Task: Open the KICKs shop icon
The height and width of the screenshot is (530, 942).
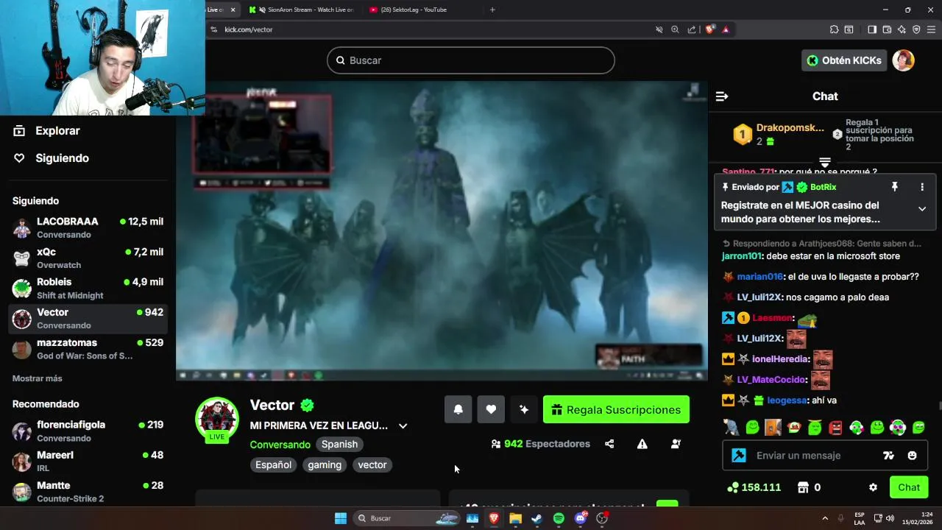Action: tap(803, 487)
